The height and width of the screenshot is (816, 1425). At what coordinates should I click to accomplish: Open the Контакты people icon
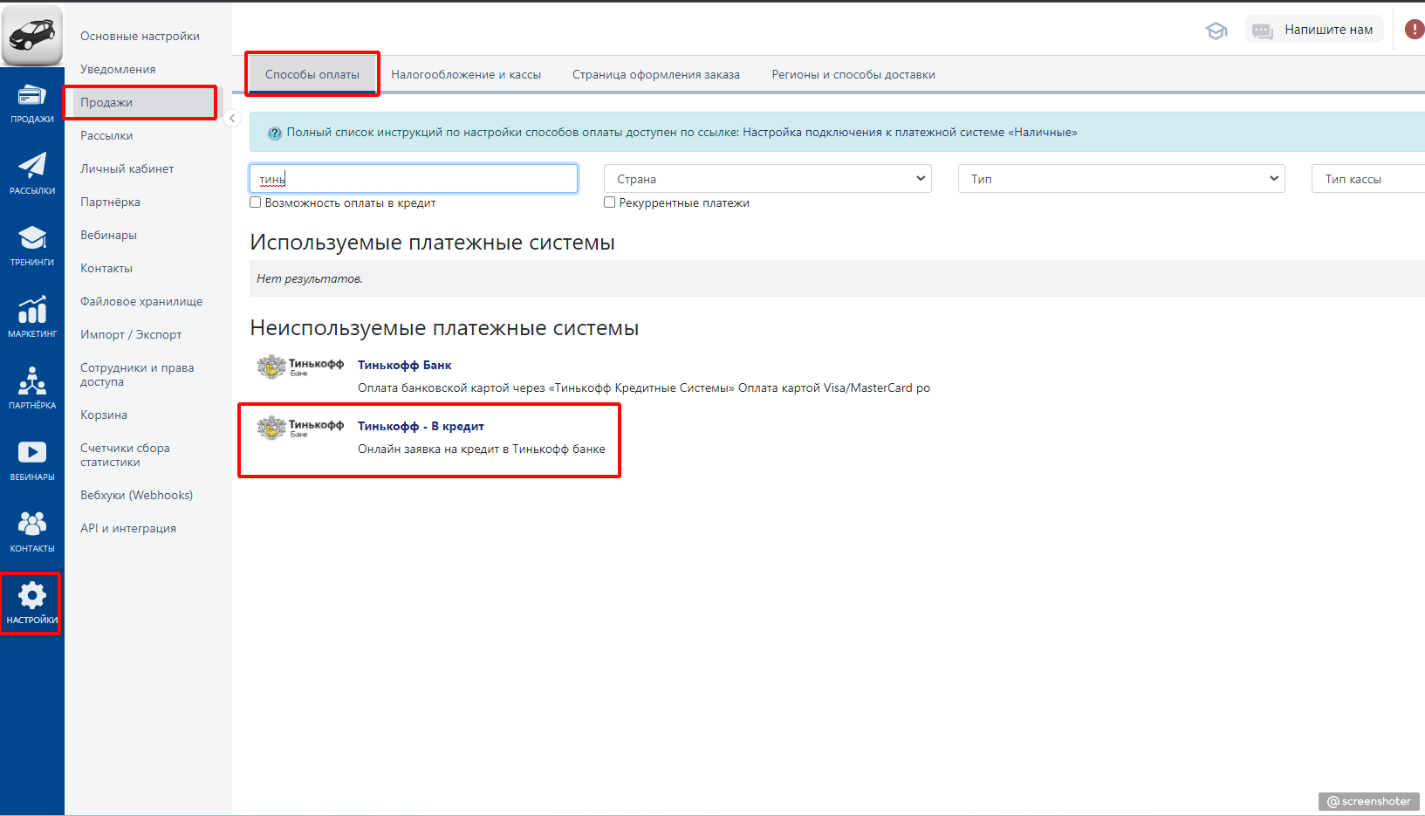pyautogui.click(x=31, y=531)
